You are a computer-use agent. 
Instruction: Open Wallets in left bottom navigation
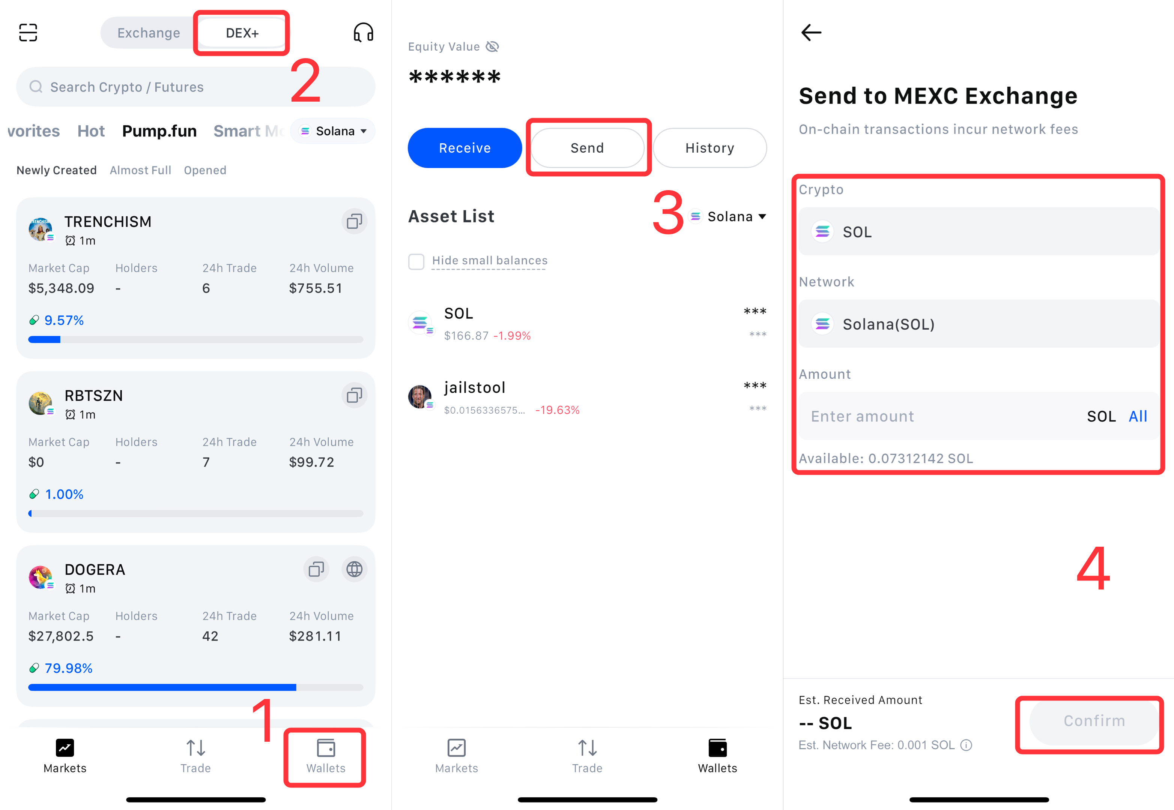(326, 756)
